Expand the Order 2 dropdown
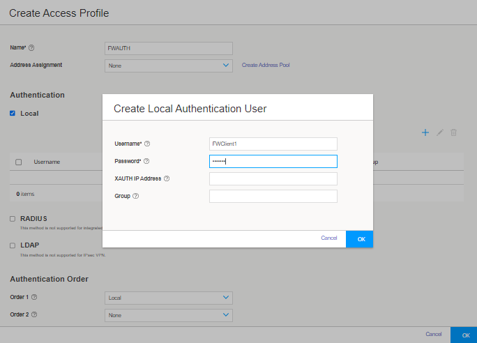 pyautogui.click(x=168, y=315)
